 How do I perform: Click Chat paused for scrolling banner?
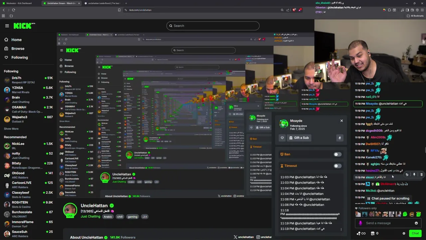tap(388, 198)
